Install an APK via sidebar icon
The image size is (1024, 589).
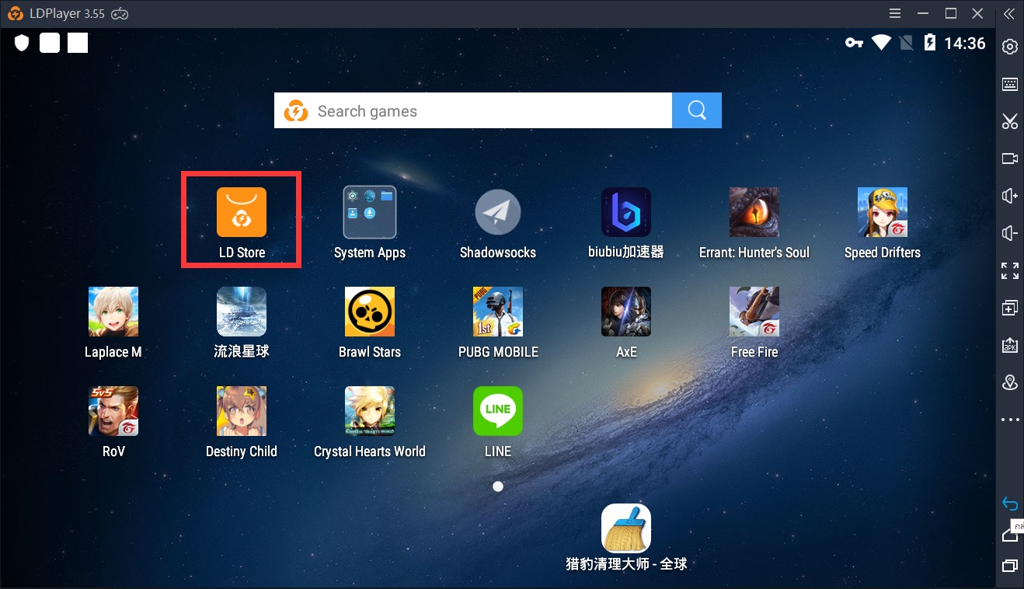click(x=1010, y=345)
